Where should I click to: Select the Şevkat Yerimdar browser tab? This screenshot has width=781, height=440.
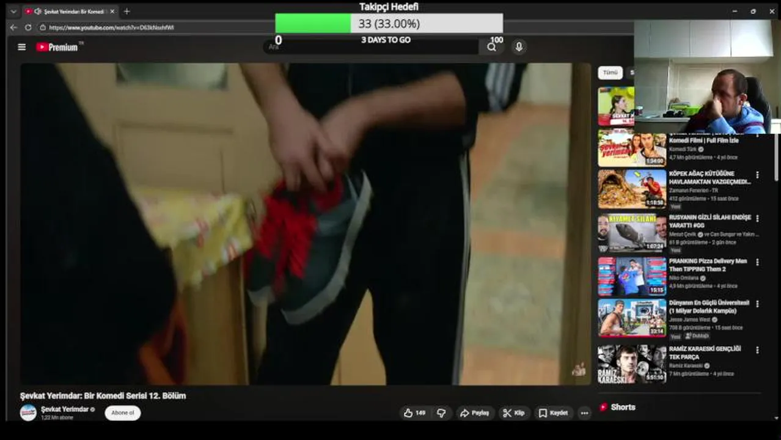[x=70, y=12]
